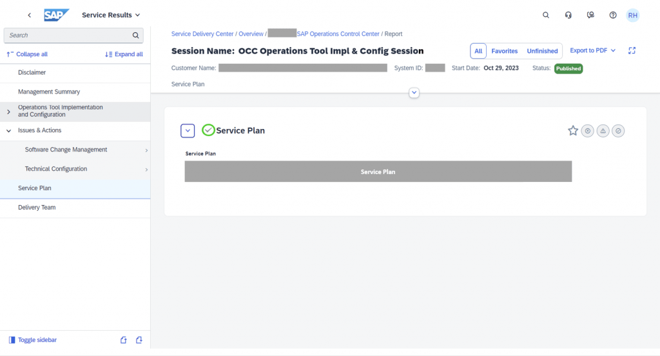Open the feedback chat person icon

click(590, 15)
